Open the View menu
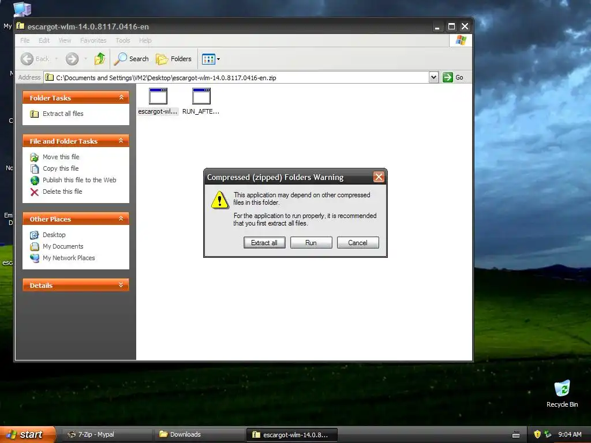The image size is (591, 443). [x=65, y=40]
